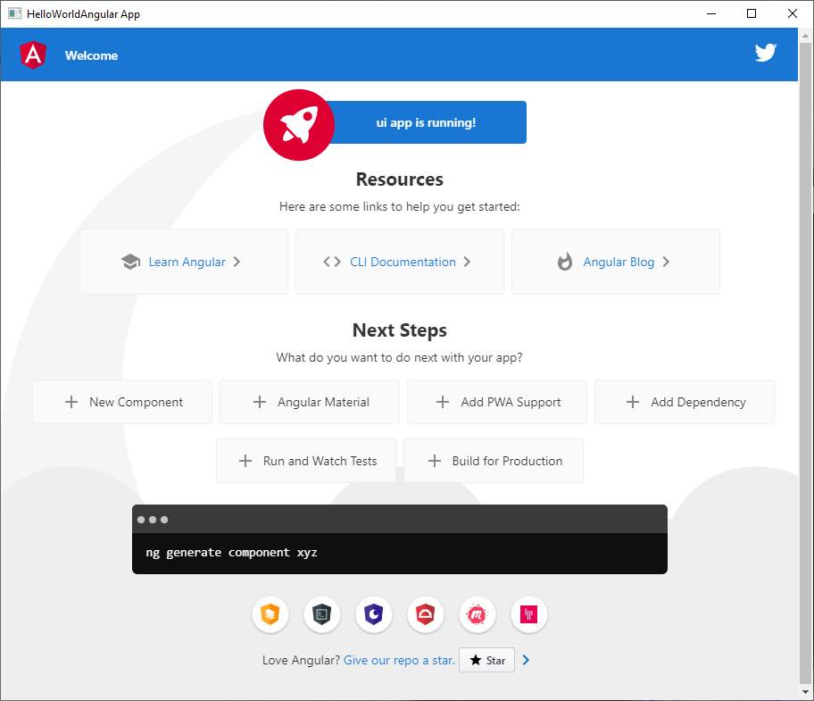Click 'What do you want to do next with your app?'

pyautogui.click(x=399, y=358)
